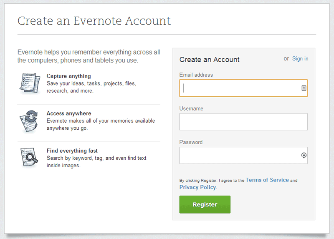334x239 pixels.
Task: Open the Privacy Policy link
Action: 197,187
